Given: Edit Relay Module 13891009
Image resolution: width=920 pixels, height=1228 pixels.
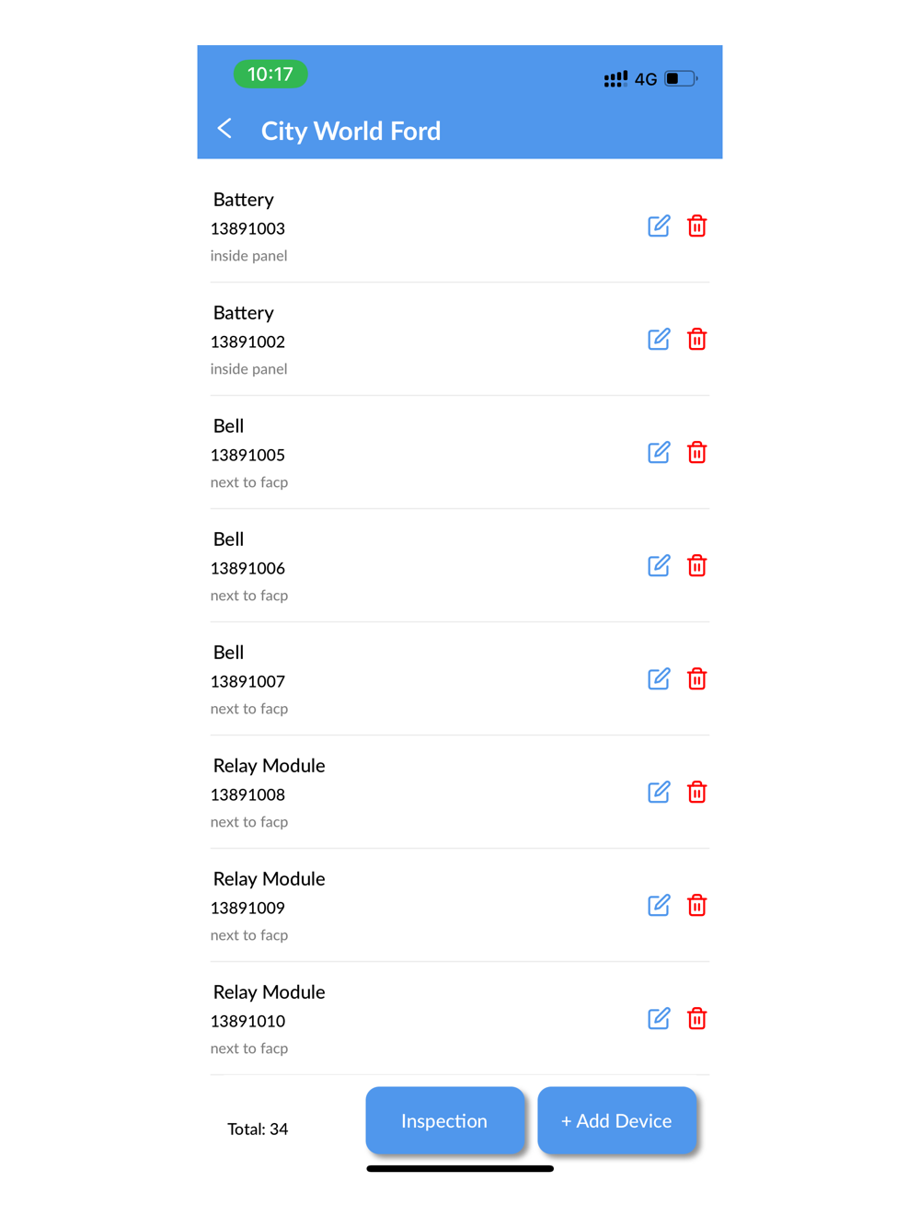Looking at the screenshot, I should (659, 905).
